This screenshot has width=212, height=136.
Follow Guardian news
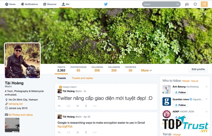[180, 105]
